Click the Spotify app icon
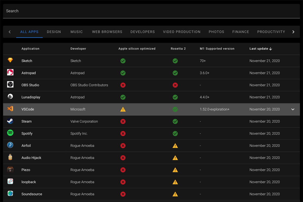The height and width of the screenshot is (202, 303). 10,133
